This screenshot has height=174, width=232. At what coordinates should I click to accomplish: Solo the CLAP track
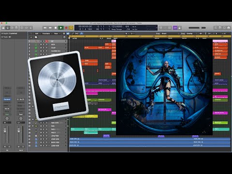pos(43,48)
